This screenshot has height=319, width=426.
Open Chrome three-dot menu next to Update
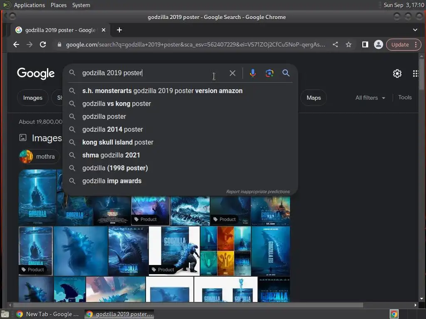click(416, 44)
